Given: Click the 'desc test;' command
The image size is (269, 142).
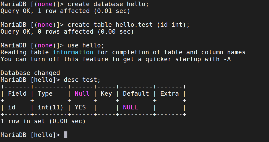Looking at the screenshot, I should [82, 80].
